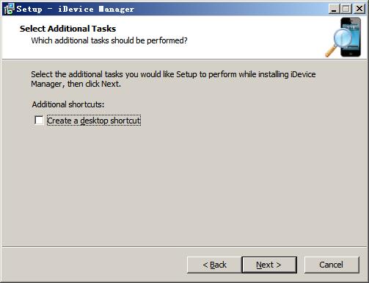
Task: Click the 'Setup - iDevice Manager' title bar
Action: [x=171, y=9]
